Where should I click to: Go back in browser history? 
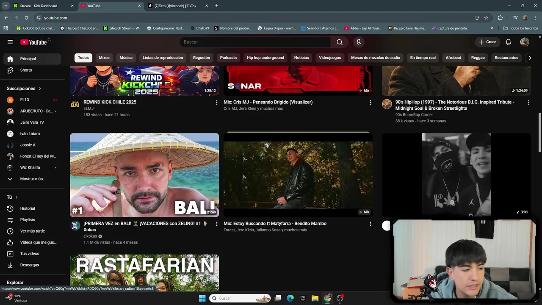click(6, 18)
